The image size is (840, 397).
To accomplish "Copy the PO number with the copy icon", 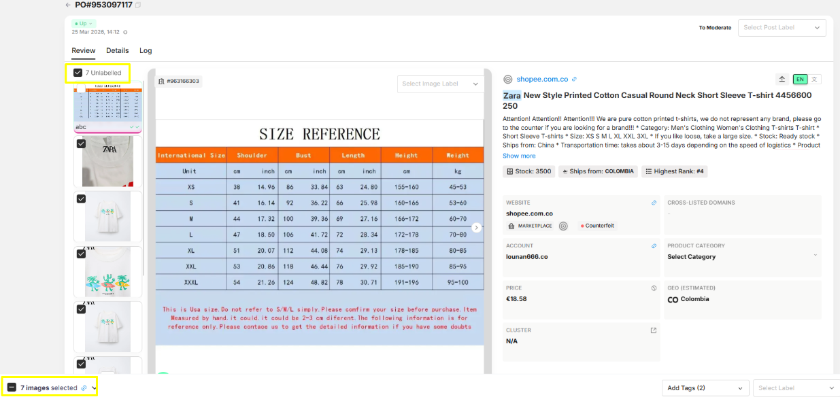I will (138, 5).
